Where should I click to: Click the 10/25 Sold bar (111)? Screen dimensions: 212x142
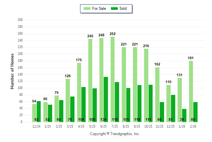click(151, 103)
